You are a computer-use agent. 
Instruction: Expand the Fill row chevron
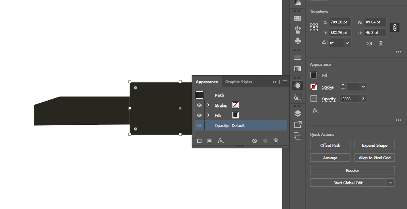[208, 115]
